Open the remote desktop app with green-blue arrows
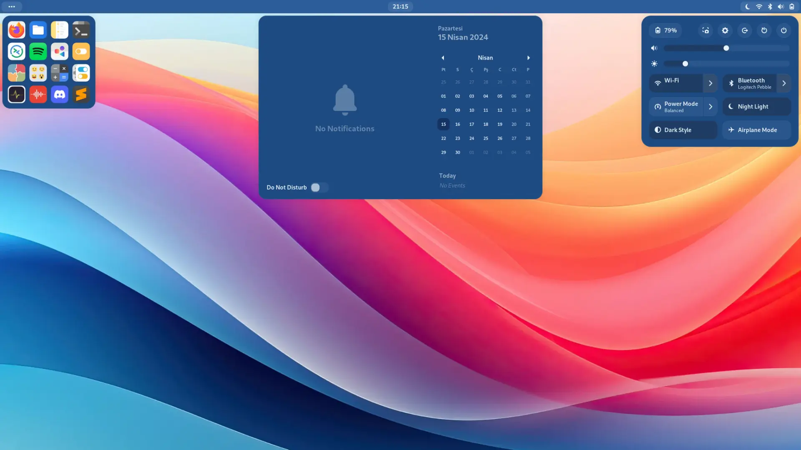This screenshot has width=801, height=450. point(17,52)
